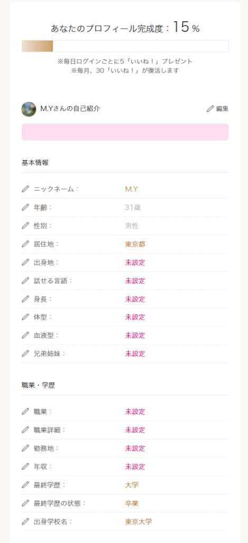Click the pencil icon beside ニックネーム

(x=25, y=189)
